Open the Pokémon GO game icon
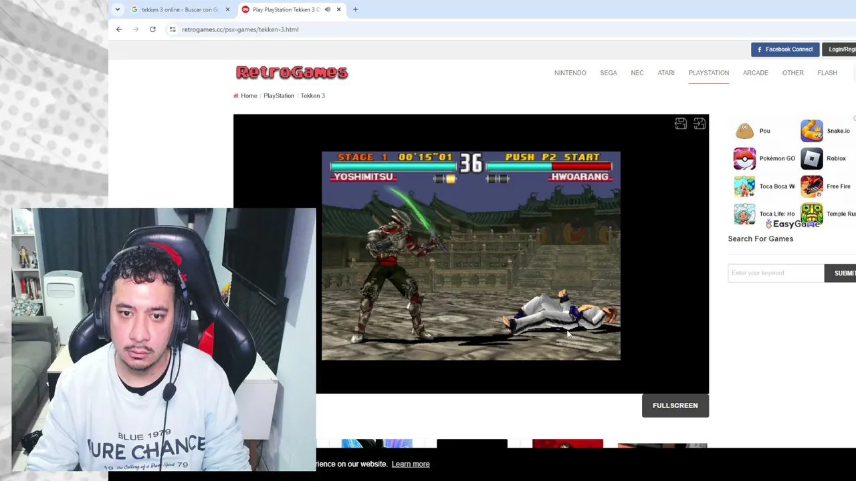This screenshot has width=856, height=481. pyautogui.click(x=744, y=159)
